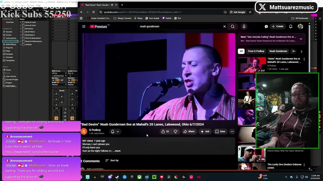Click the Create button in YouTube header
This screenshot has height=181, width=323.
click(277, 26)
